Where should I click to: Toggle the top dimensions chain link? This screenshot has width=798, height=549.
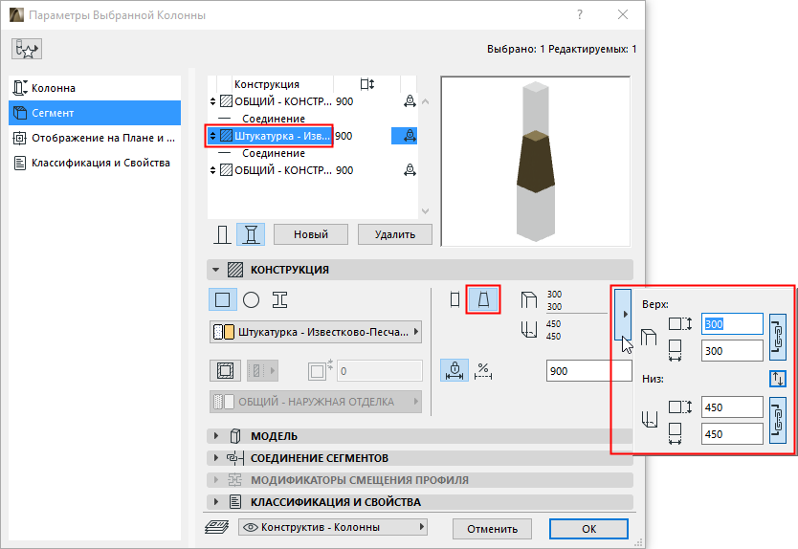[x=778, y=337]
